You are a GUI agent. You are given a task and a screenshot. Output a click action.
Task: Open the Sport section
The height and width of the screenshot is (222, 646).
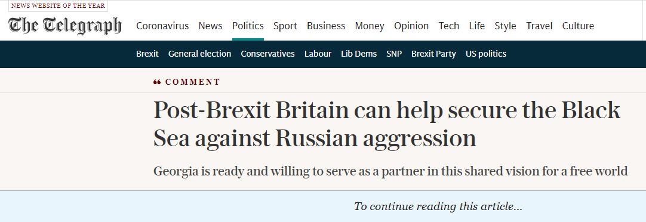[285, 26]
